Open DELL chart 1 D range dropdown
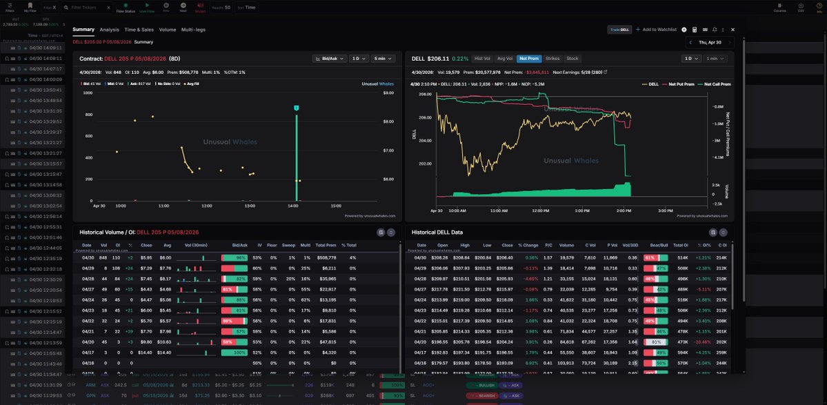Screen dimensions: 827x405 tap(691, 59)
